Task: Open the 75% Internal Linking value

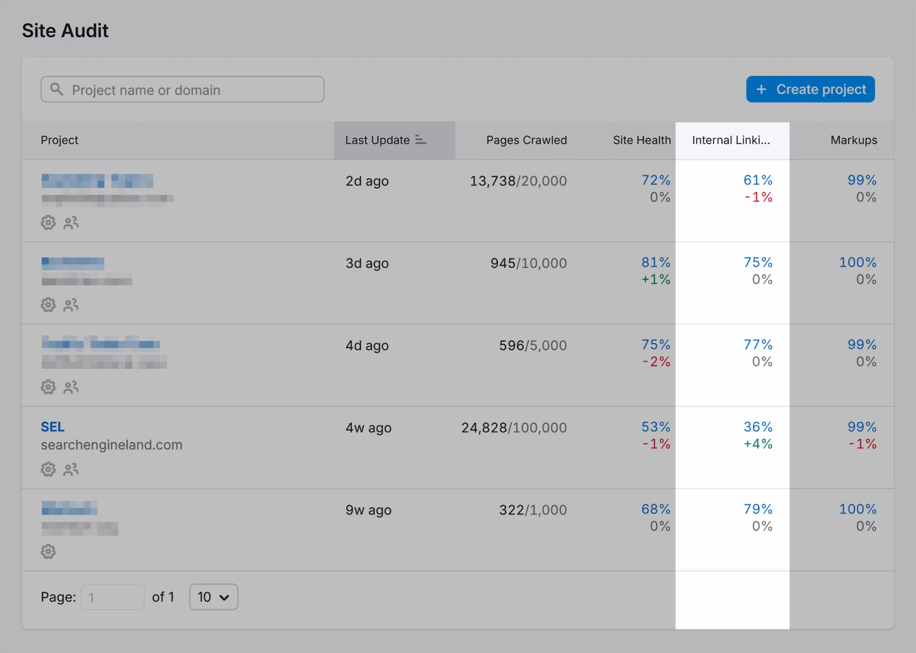Action: (758, 262)
